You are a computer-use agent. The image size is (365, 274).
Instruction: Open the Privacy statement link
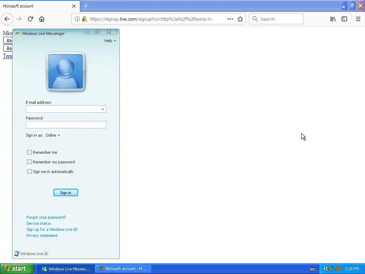(42, 235)
